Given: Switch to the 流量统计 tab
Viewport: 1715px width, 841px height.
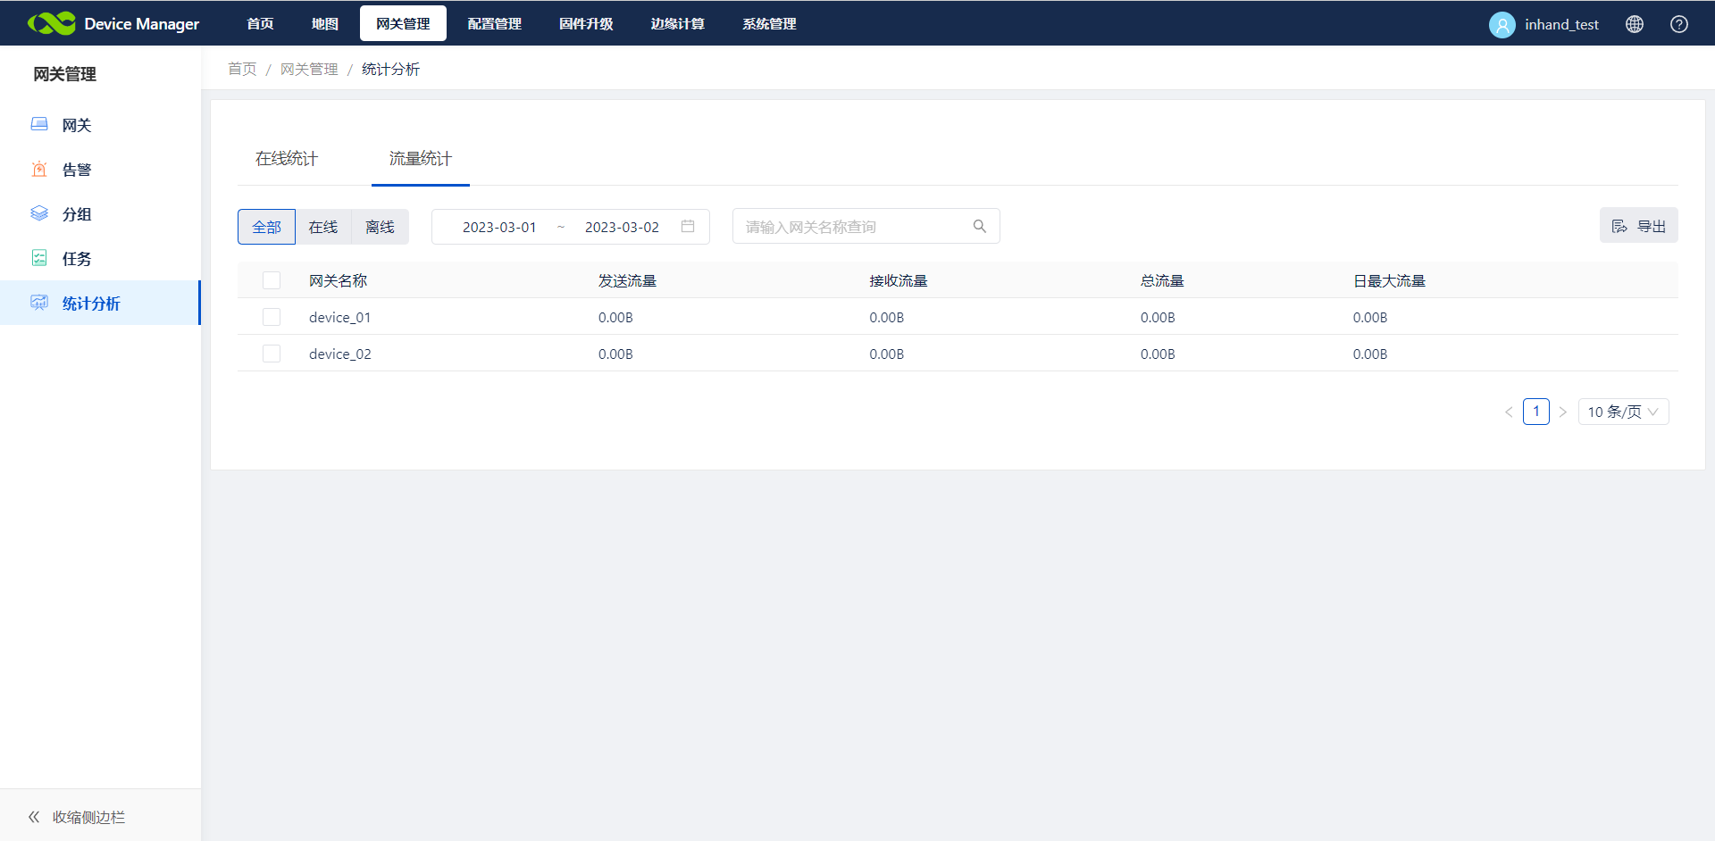Looking at the screenshot, I should point(421,159).
